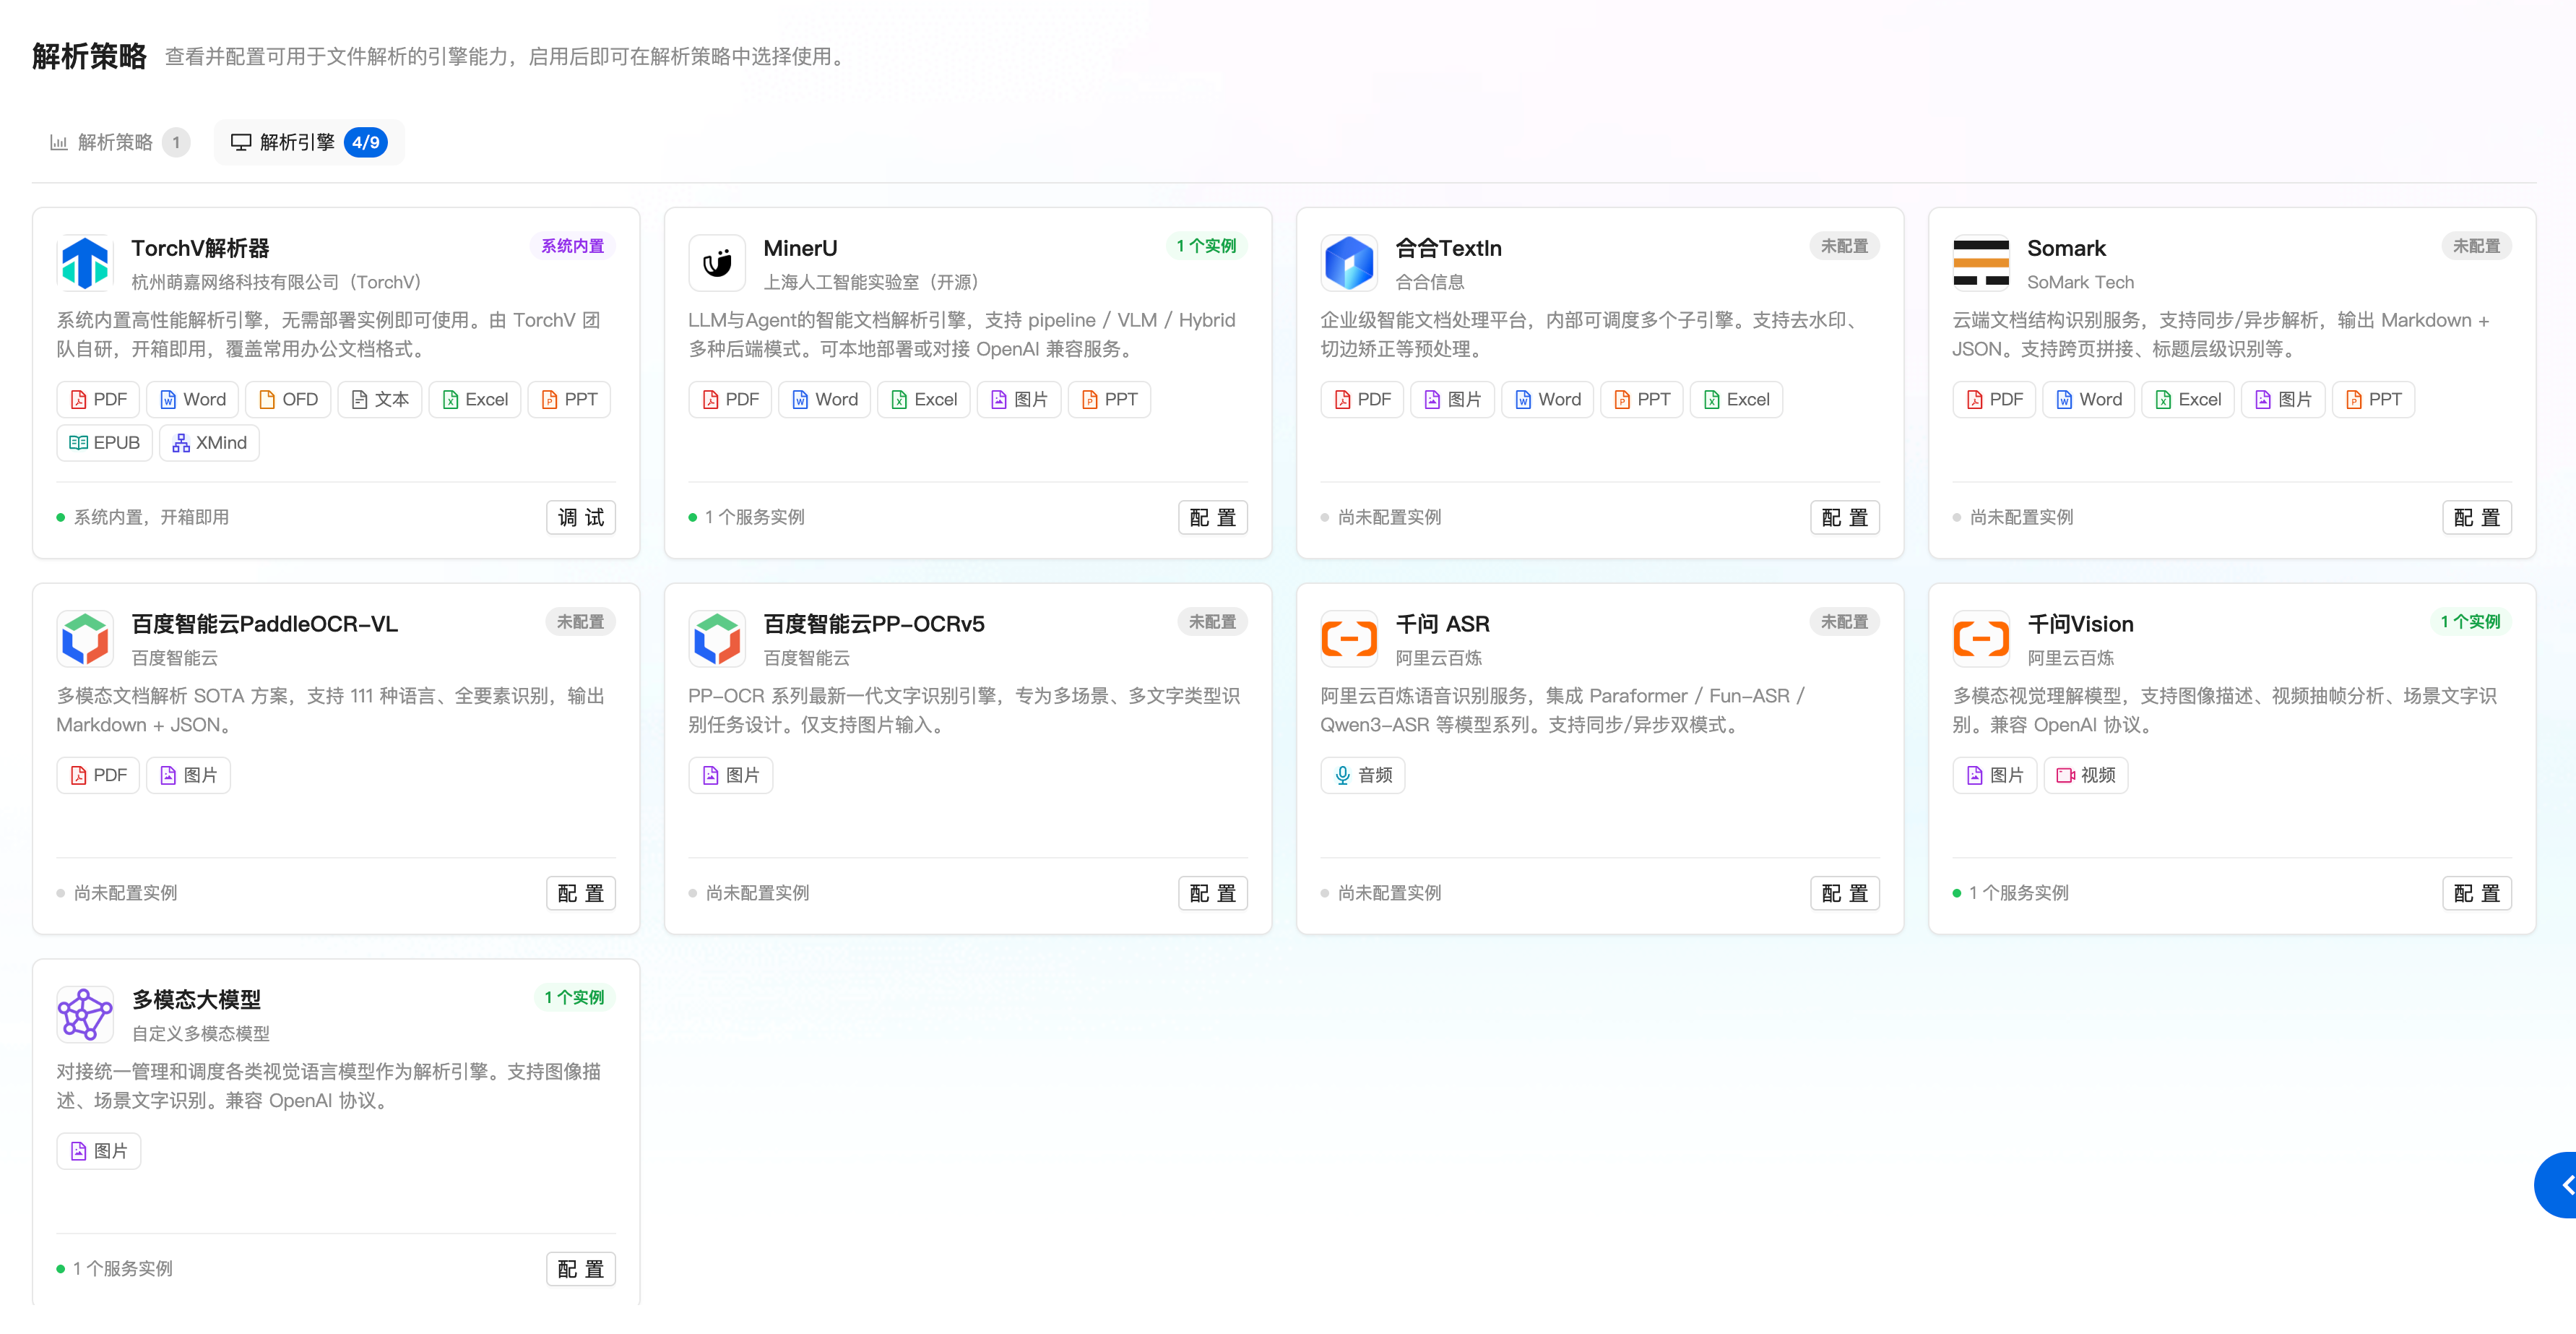The width and height of the screenshot is (2576, 1334).
Task: Click the PPT tag in MinerU card
Action: pyautogui.click(x=1109, y=400)
